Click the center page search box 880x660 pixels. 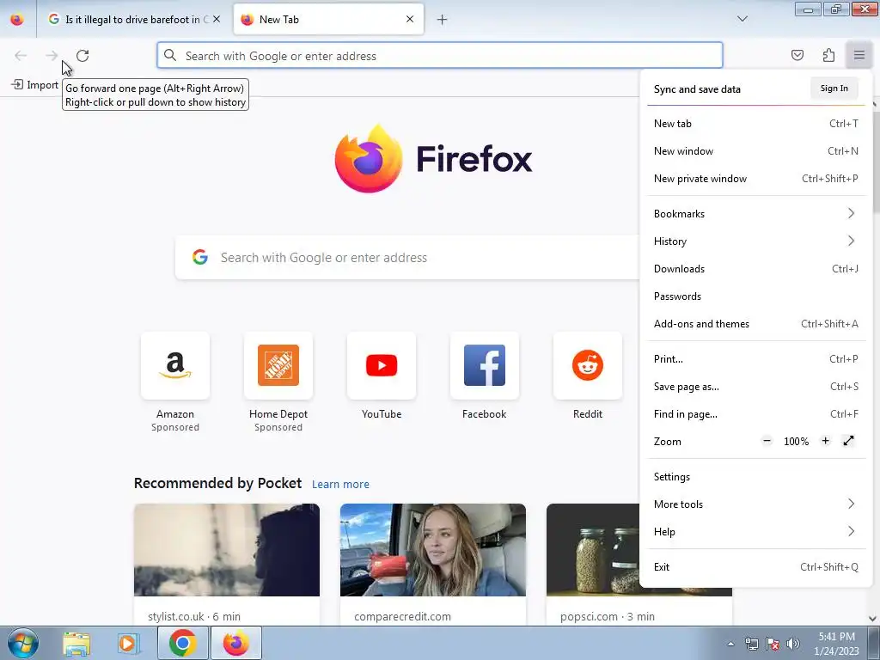[407, 258]
